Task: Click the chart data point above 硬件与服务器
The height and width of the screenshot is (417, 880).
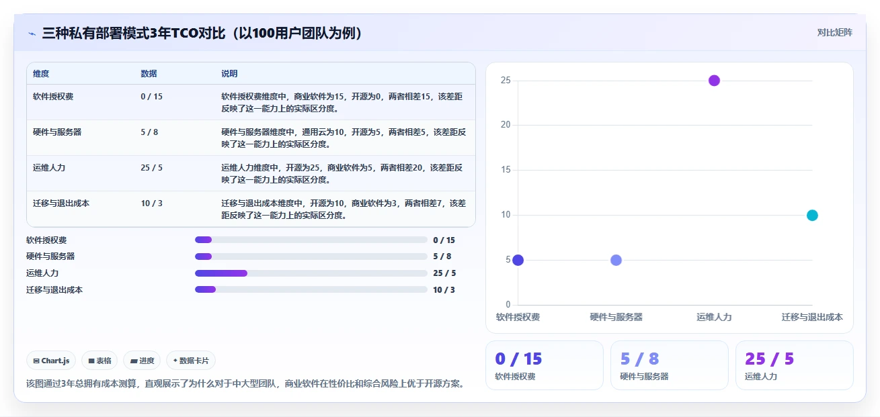Action: point(616,260)
